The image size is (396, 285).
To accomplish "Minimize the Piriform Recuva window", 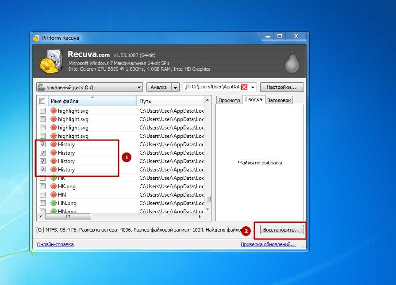I will 268,36.
